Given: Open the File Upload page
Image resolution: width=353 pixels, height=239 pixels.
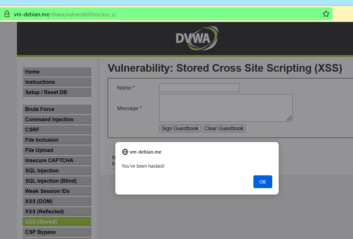Looking at the screenshot, I should click(x=57, y=150).
